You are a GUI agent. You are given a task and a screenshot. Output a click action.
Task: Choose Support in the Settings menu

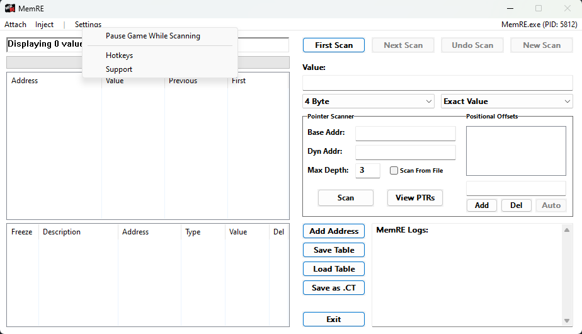[119, 69]
